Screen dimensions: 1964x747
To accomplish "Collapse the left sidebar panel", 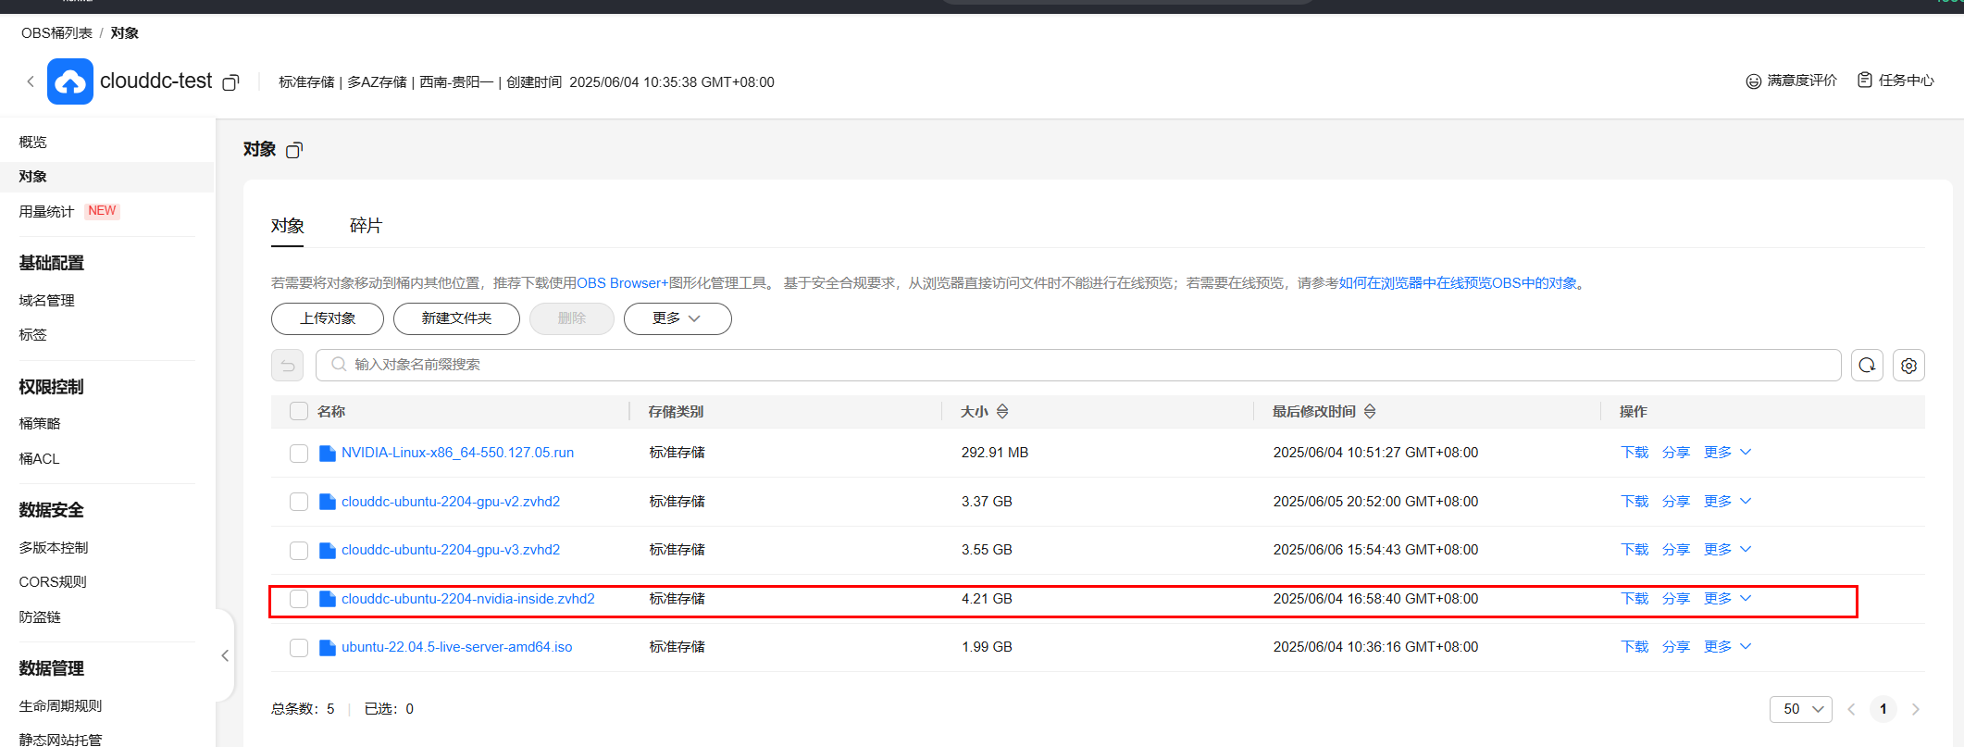I will click(x=225, y=655).
